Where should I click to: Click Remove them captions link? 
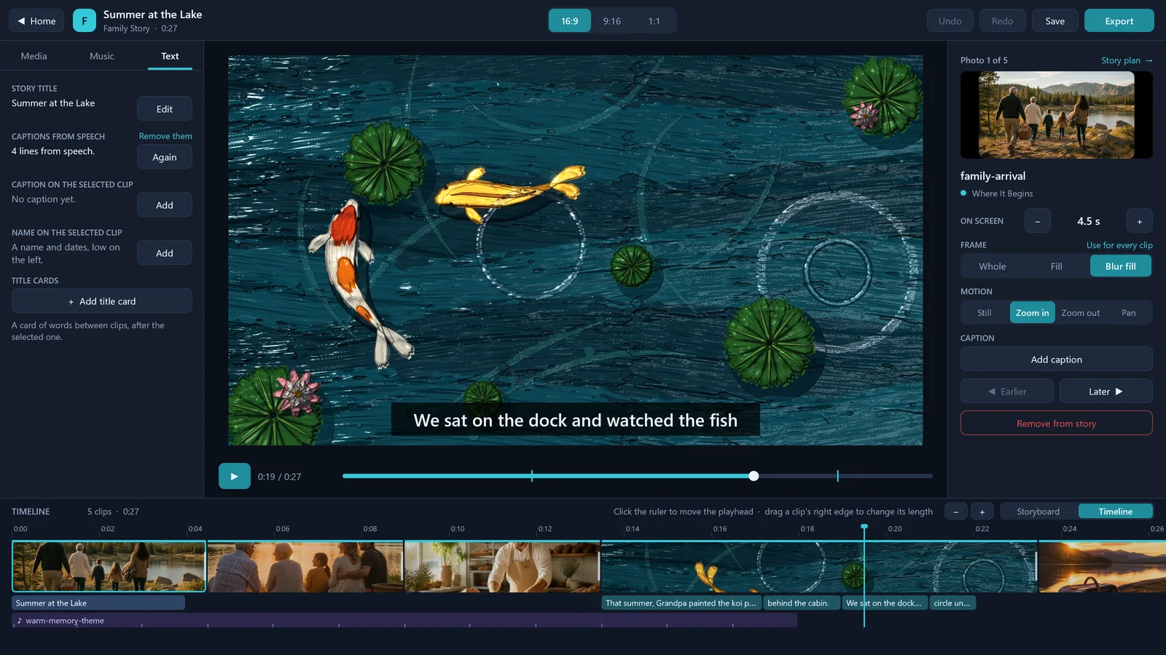click(x=165, y=136)
